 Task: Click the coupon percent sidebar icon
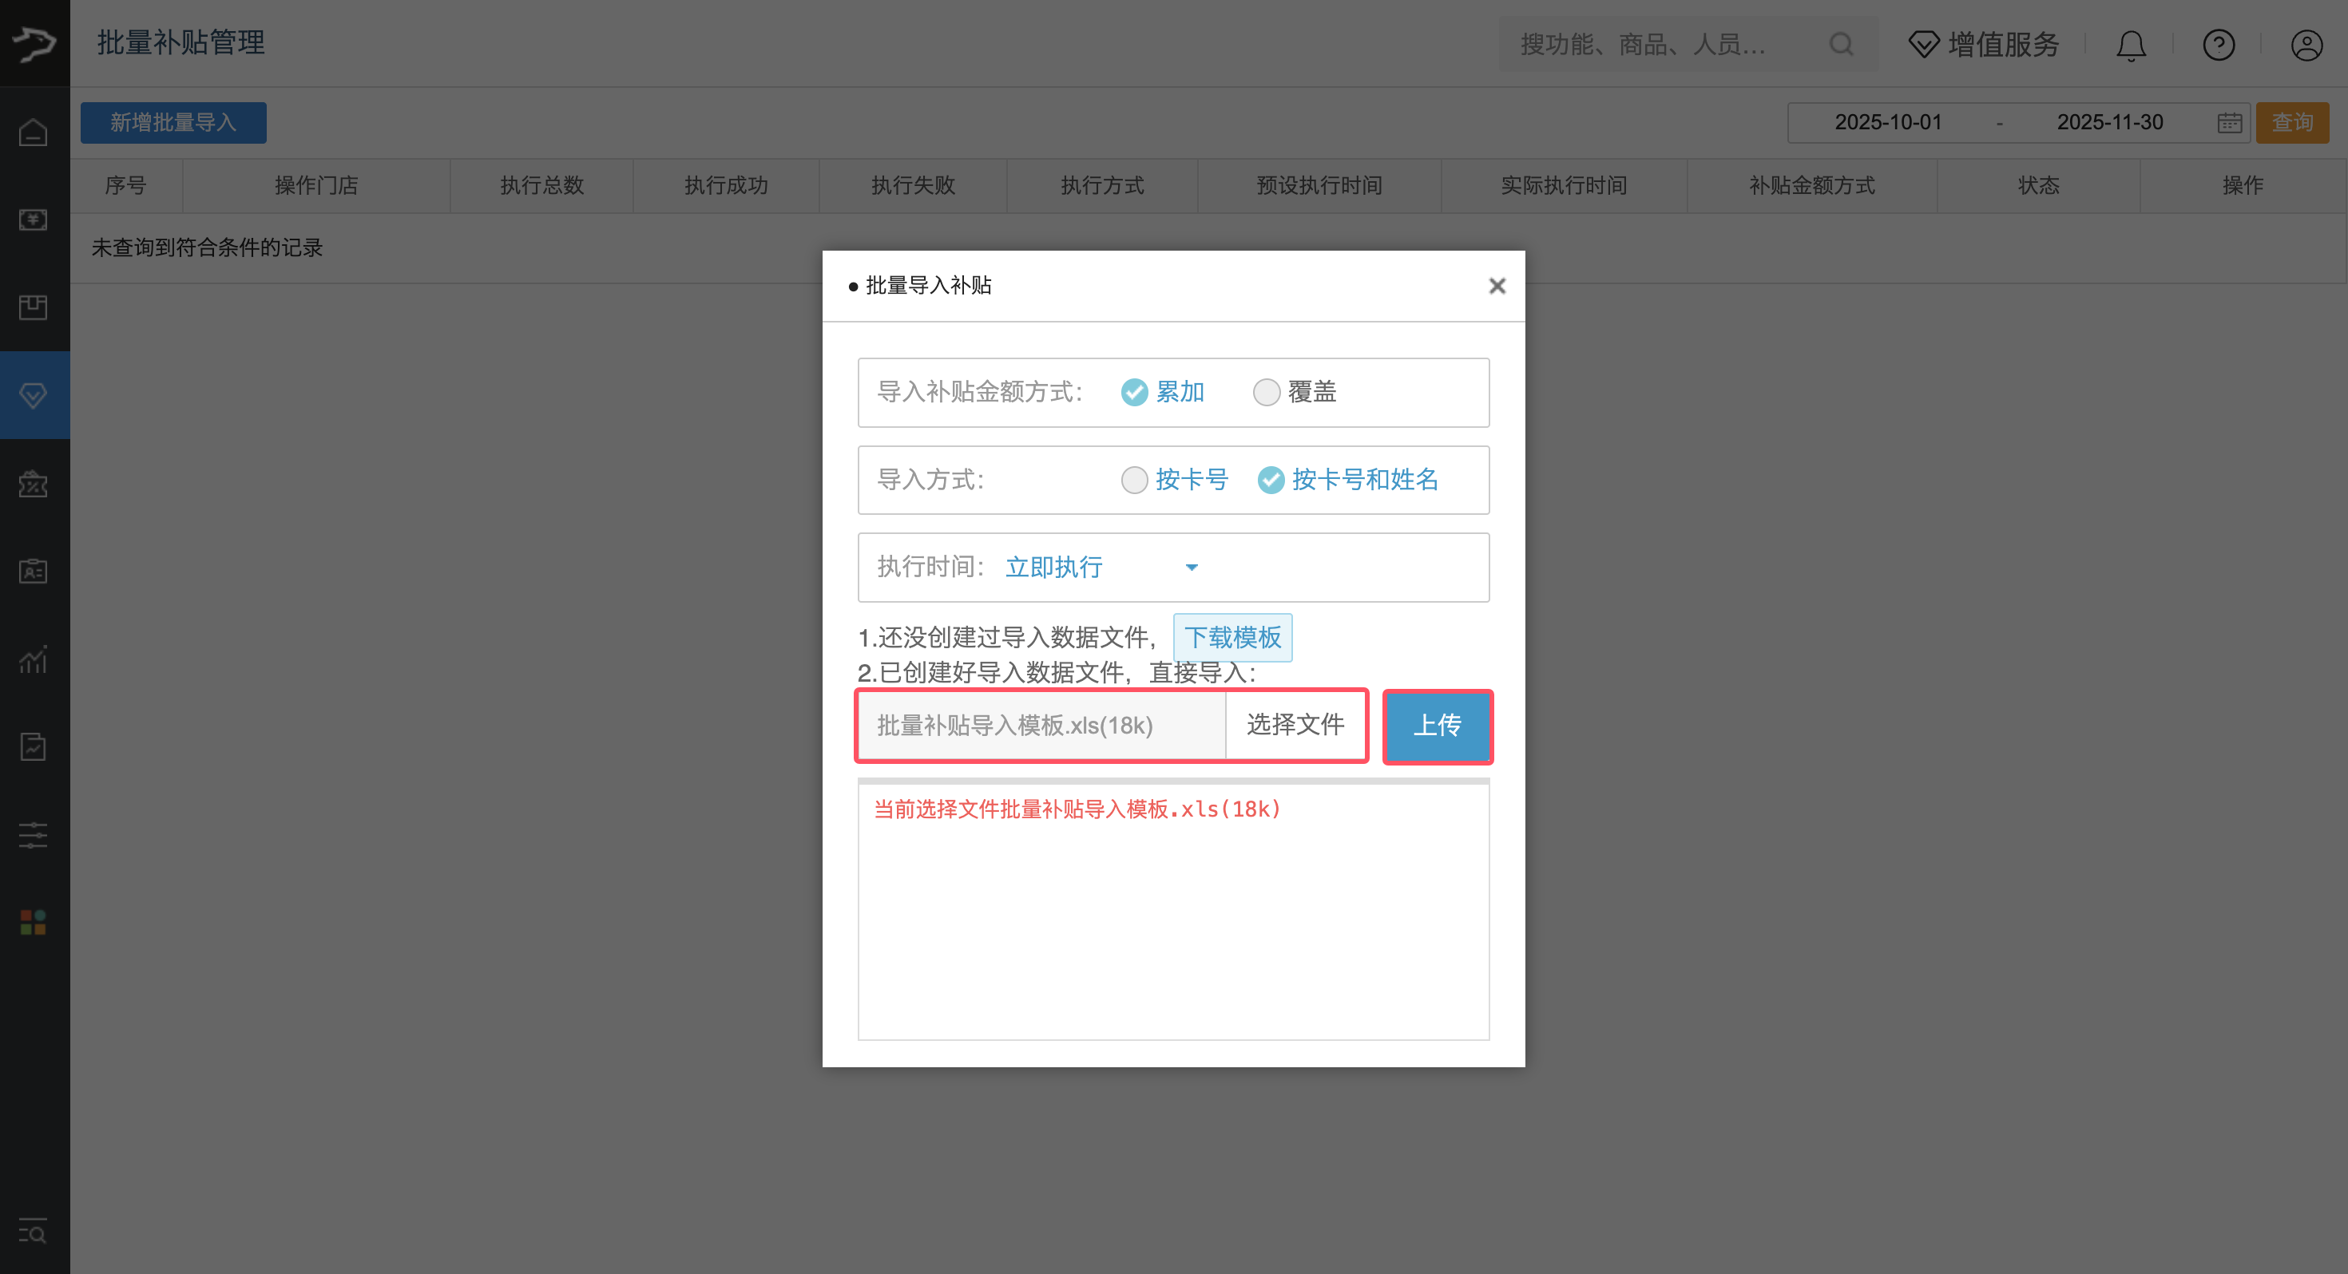coord(34,484)
